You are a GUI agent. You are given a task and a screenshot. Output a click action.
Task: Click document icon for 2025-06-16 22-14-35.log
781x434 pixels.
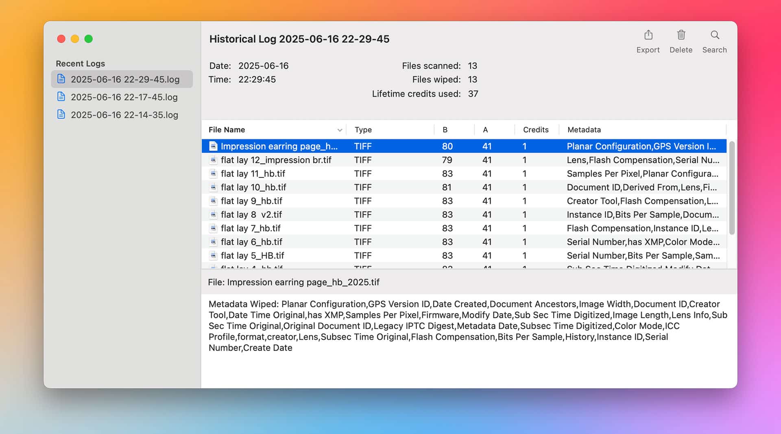coord(61,114)
